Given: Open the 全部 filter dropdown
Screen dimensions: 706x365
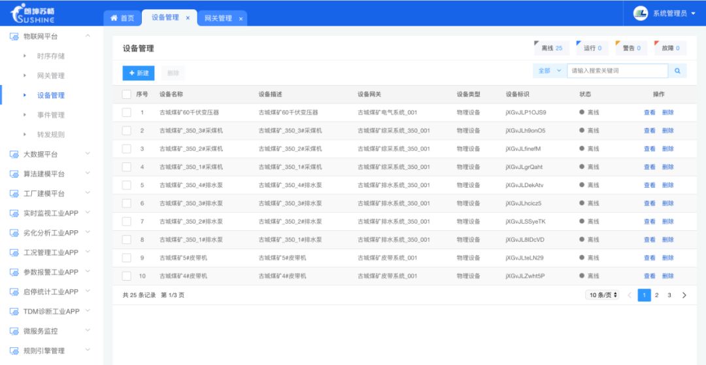Looking at the screenshot, I should [550, 71].
